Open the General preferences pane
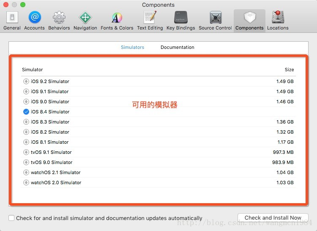 [12, 21]
